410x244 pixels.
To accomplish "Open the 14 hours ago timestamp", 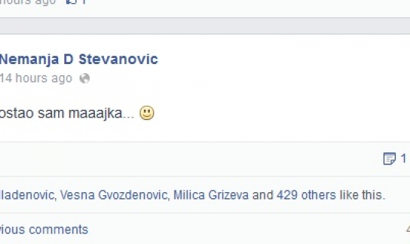I will [x=36, y=78].
